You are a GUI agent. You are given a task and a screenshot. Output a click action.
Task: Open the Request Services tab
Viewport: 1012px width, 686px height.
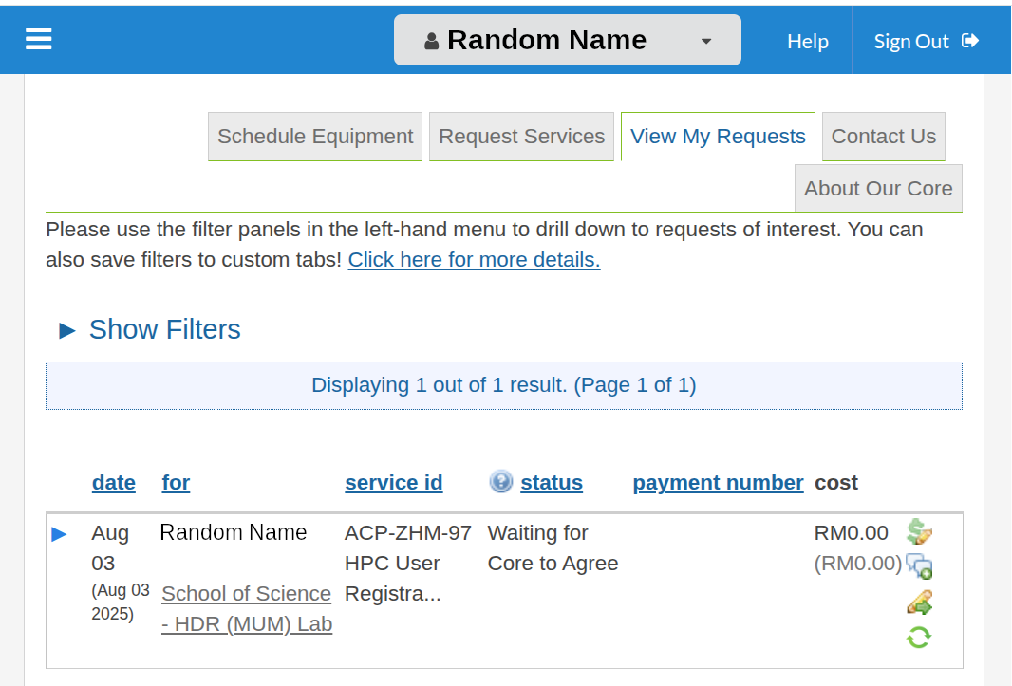point(521,137)
